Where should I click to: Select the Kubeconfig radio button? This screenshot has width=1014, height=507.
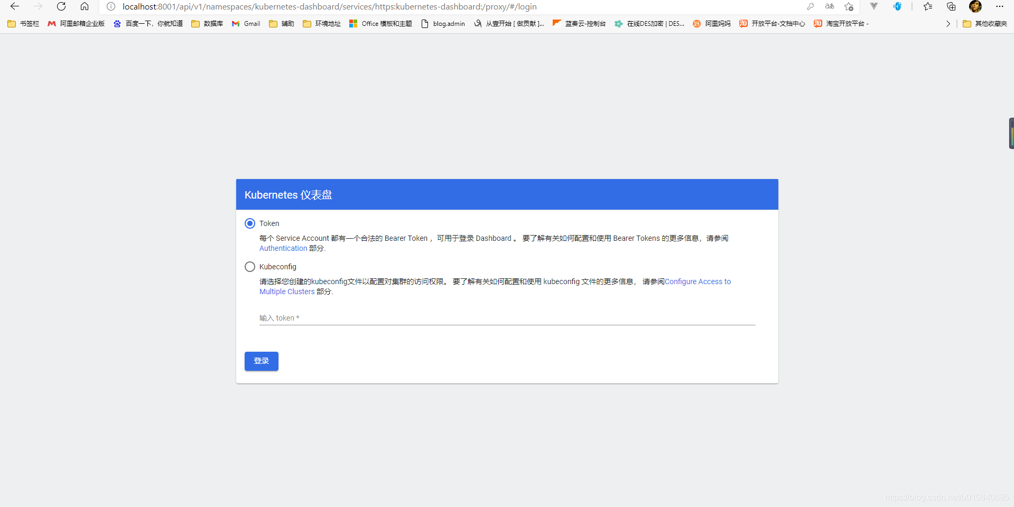(x=250, y=267)
